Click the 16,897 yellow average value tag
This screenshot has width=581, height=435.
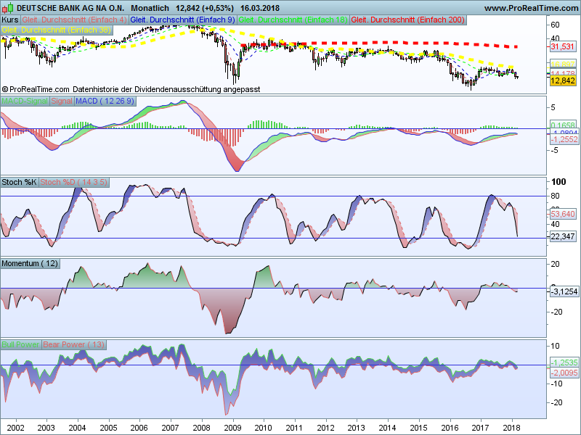pyautogui.click(x=562, y=64)
